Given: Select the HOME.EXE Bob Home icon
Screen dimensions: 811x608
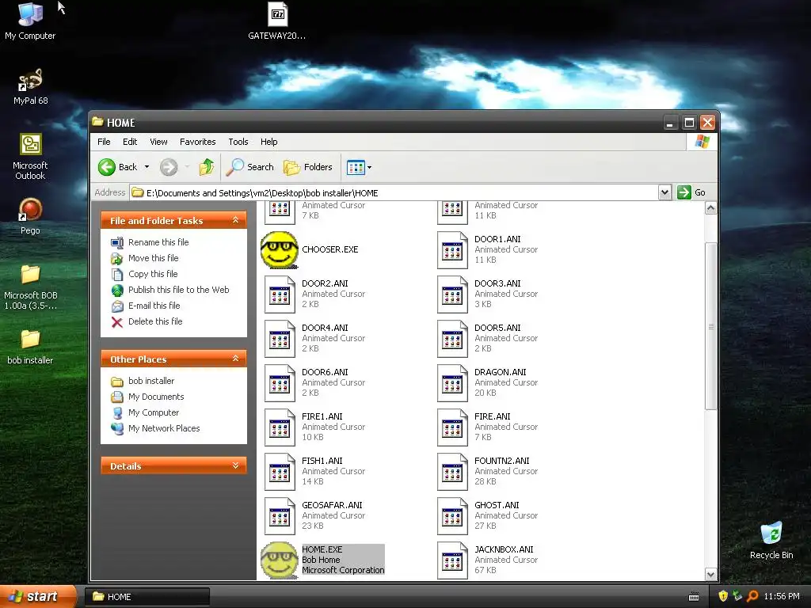Looking at the screenshot, I should [x=280, y=560].
